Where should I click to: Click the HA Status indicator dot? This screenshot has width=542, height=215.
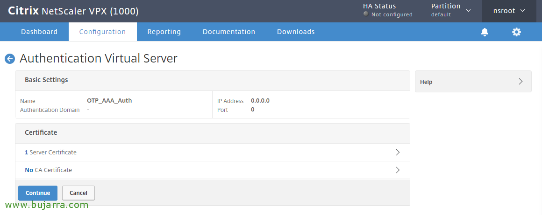366,14
